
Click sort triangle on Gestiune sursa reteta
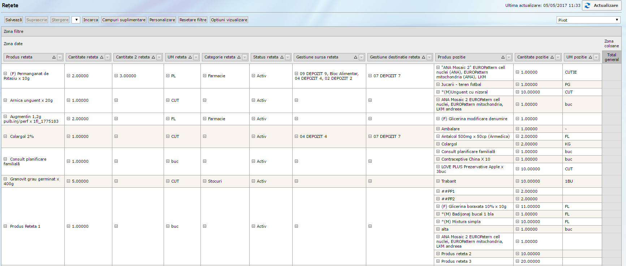pos(355,57)
